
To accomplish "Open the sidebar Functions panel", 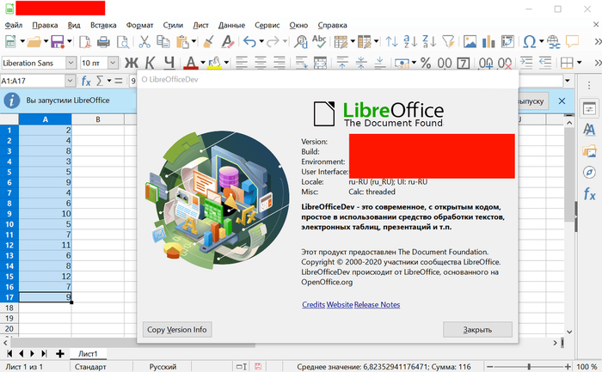I will 589,194.
